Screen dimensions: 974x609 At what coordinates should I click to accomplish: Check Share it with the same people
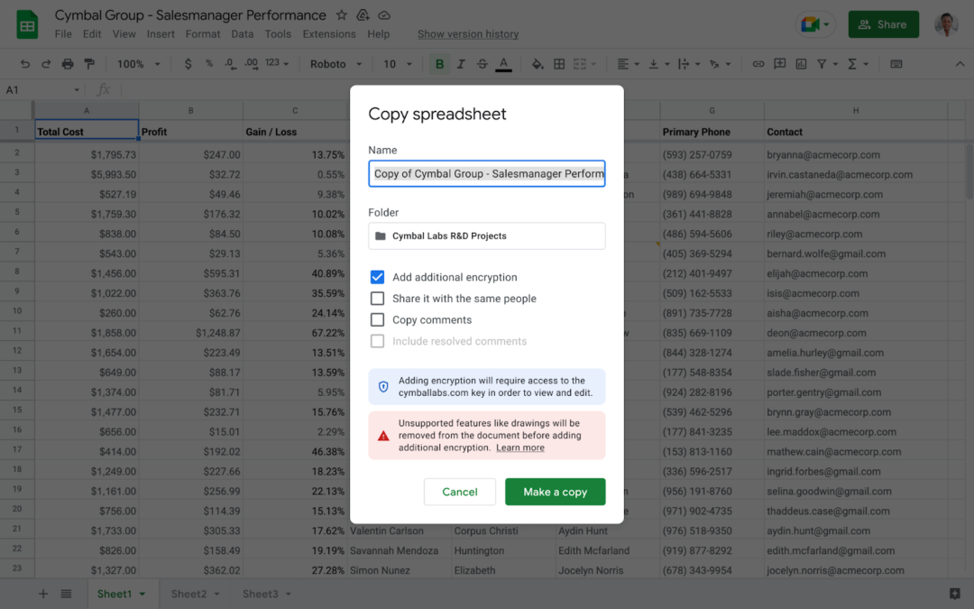377,299
